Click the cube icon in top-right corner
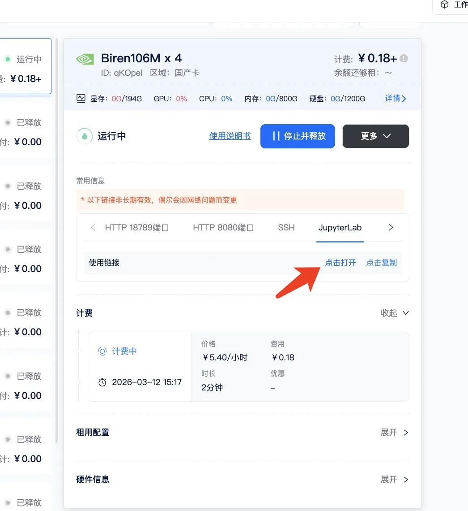This screenshot has width=468, height=511. click(444, 4)
